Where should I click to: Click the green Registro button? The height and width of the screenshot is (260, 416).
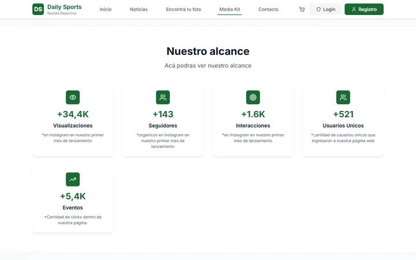(x=364, y=9)
